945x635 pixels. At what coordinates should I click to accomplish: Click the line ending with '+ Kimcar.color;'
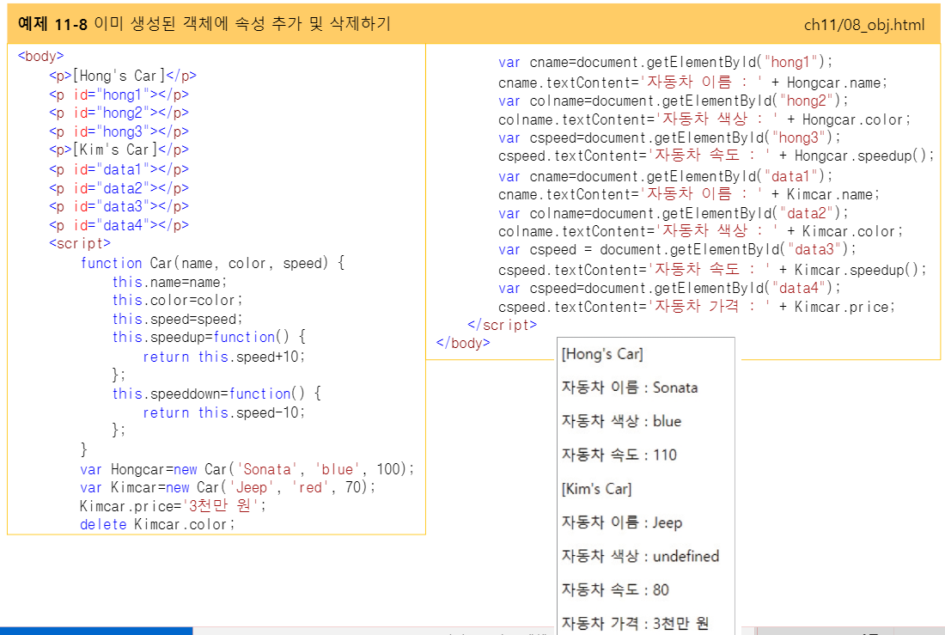click(x=701, y=231)
